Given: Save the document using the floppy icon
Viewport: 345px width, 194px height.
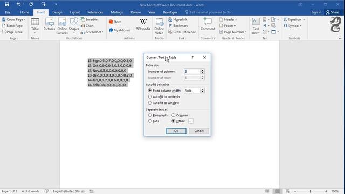Looking at the screenshot, I should (7, 4).
